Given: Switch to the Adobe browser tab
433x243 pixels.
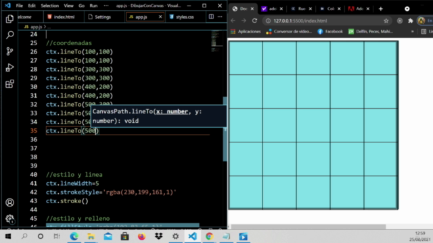Looking at the screenshot, I should point(359,9).
